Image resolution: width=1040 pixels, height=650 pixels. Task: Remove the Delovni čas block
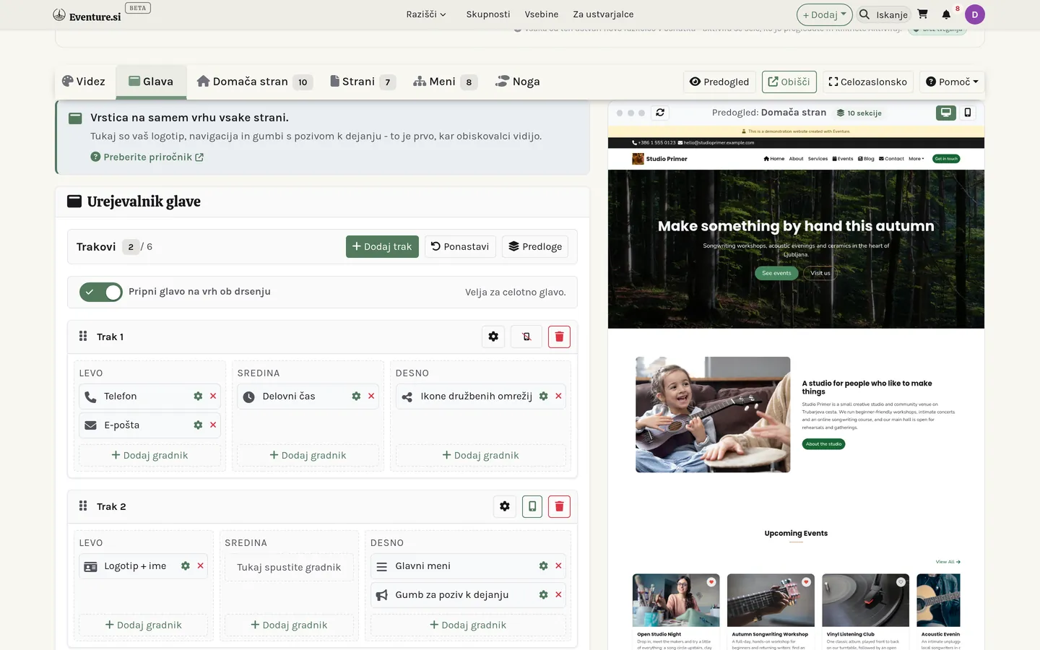(x=371, y=396)
